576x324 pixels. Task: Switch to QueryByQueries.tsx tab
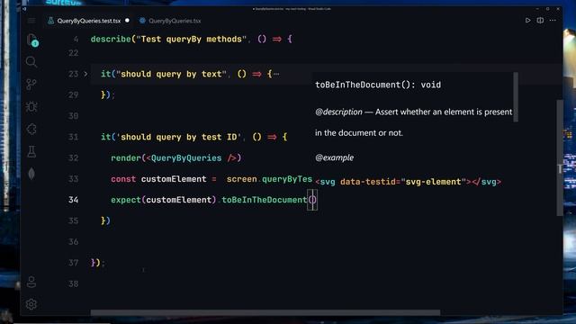(175, 21)
